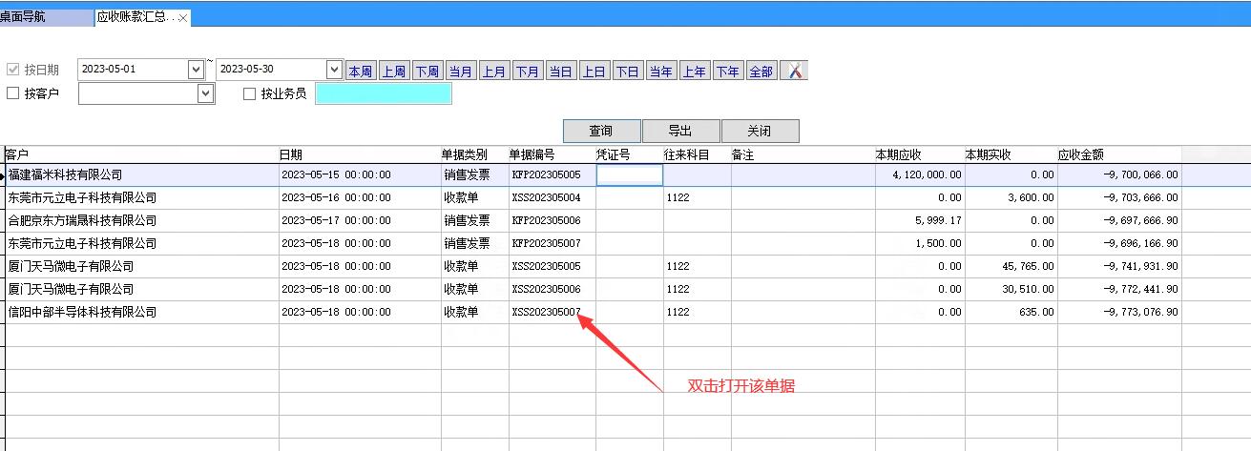Set the date range to 当日
This screenshot has width=1251, height=451.
(x=560, y=72)
